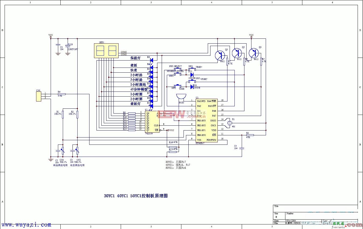Click the COM2 label near LED1
This screenshot has height=229, width=363.
coord(124,52)
